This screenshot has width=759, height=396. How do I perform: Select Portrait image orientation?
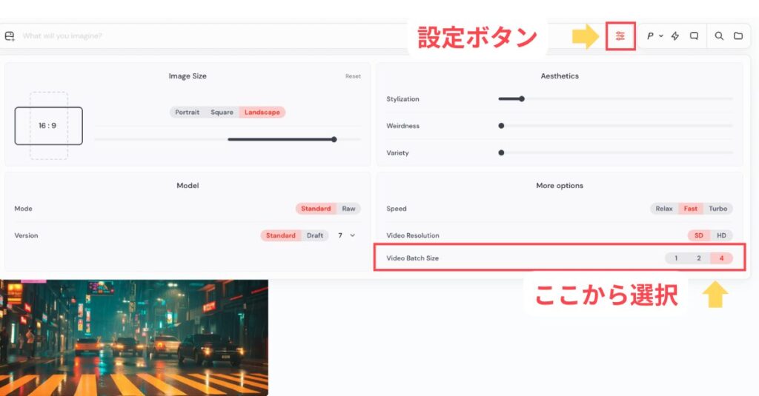coord(187,113)
